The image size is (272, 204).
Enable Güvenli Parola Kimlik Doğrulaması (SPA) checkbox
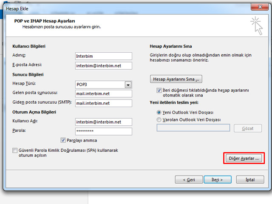pos(15,150)
